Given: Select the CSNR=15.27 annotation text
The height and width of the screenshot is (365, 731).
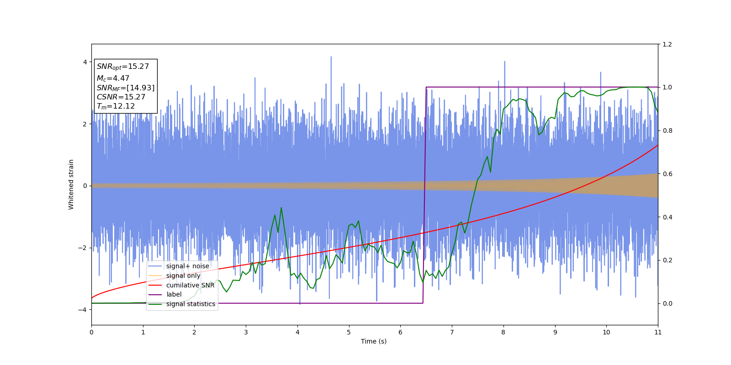Looking at the screenshot, I should coord(121,97).
